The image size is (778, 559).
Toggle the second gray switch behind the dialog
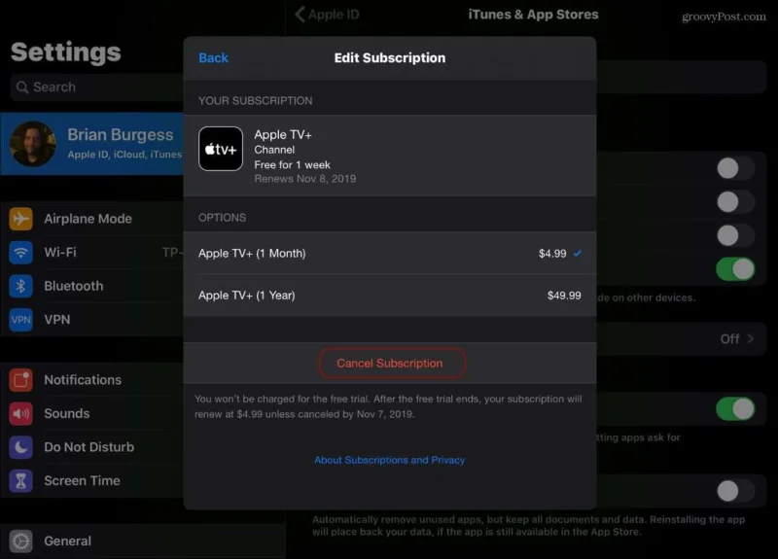[735, 202]
